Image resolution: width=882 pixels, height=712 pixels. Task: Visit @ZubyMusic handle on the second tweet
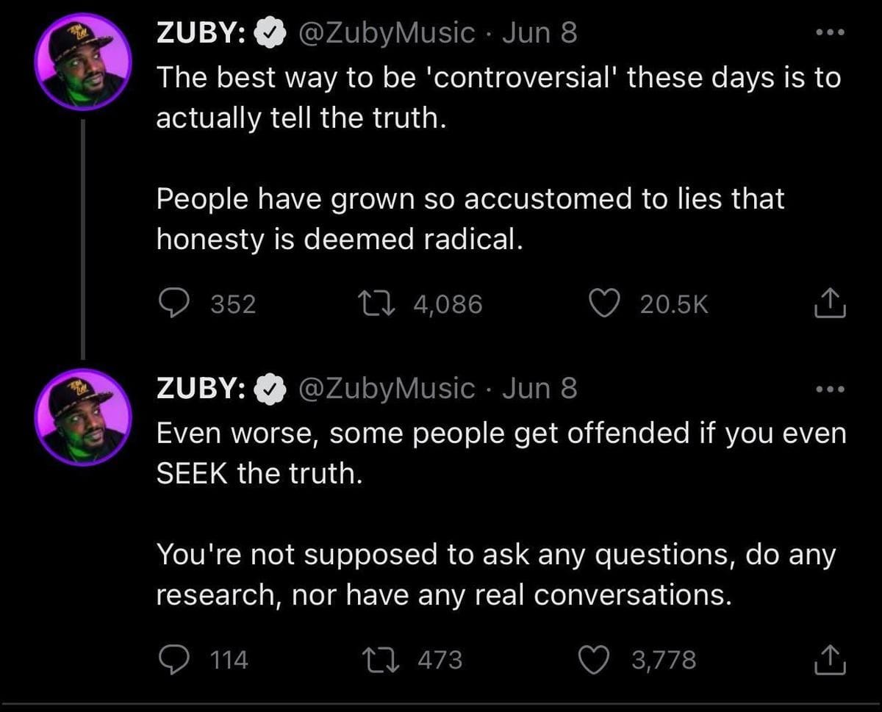pyautogui.click(x=385, y=389)
